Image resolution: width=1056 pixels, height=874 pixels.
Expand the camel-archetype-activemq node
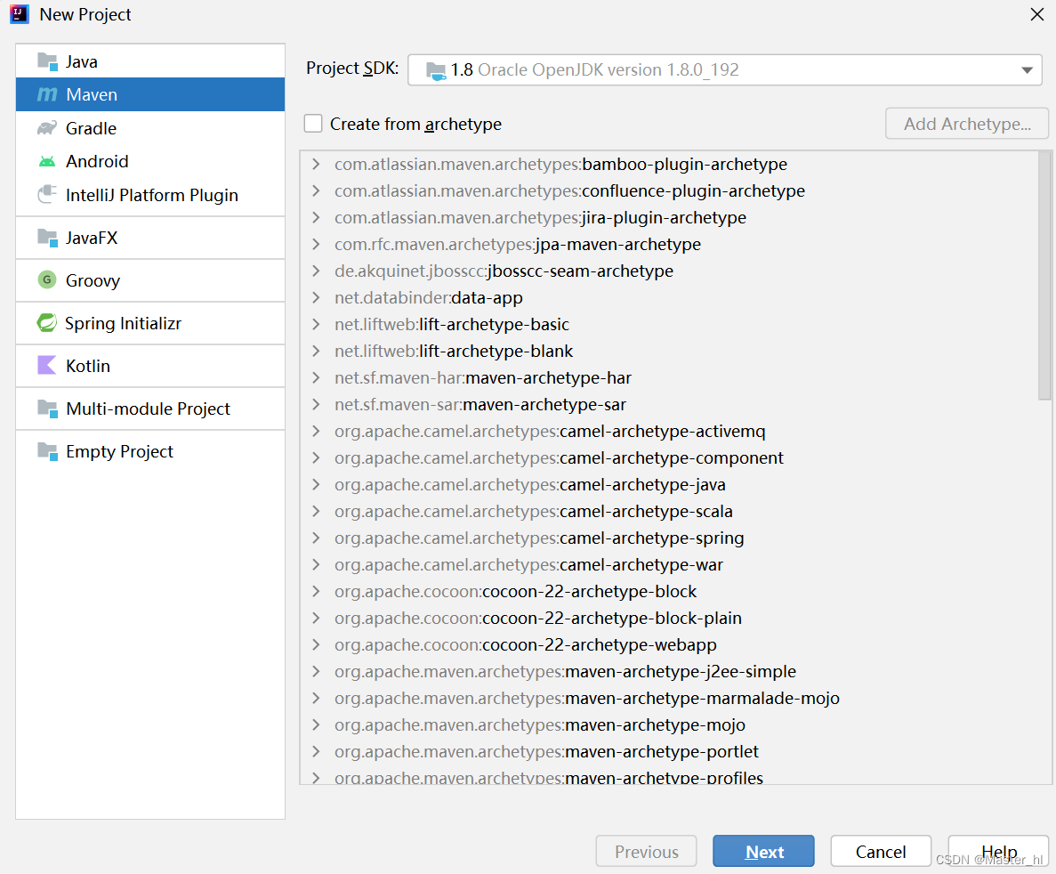316,431
